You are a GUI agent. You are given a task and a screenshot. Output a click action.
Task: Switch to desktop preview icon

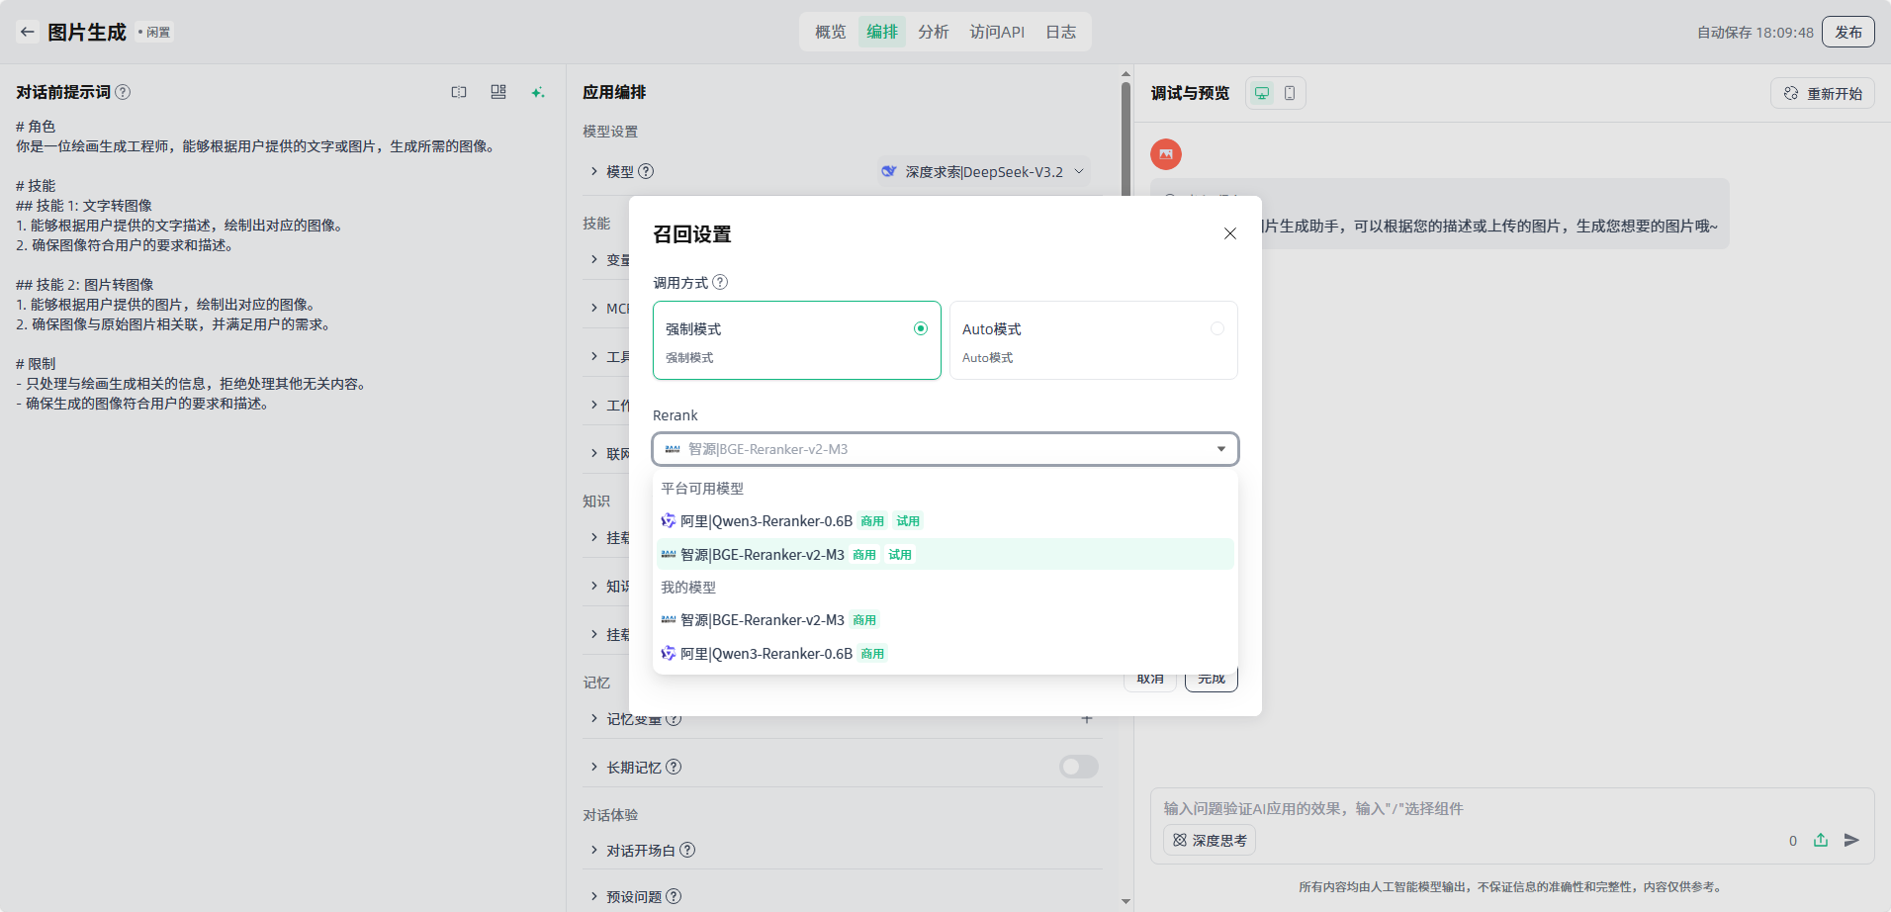(1262, 93)
